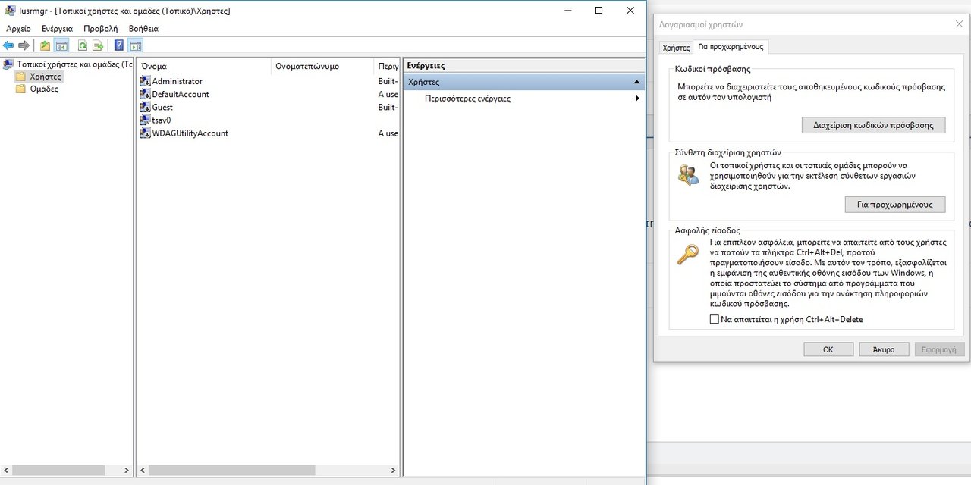Click the Για προχωρημένους button in dialog
971x485 pixels.
tap(894, 205)
